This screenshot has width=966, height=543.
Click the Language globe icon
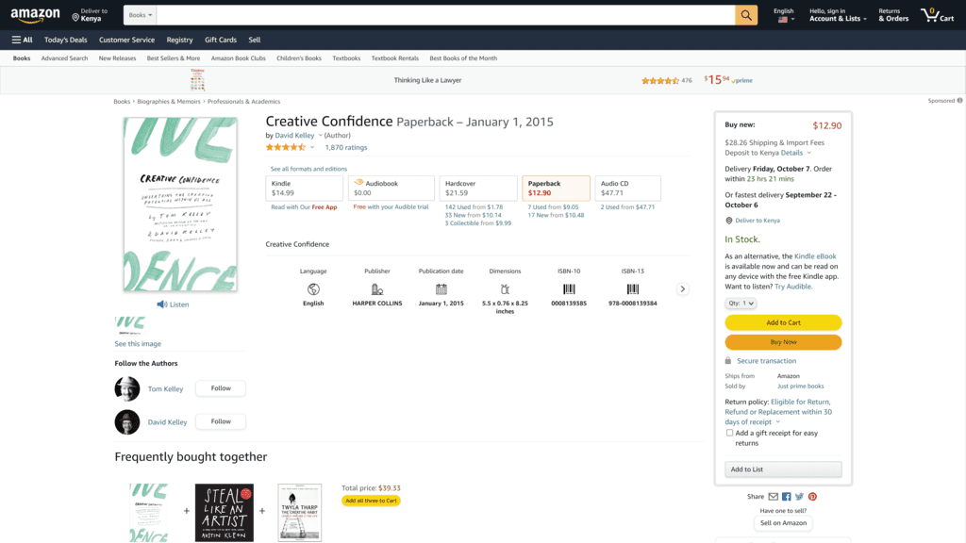tap(313, 288)
